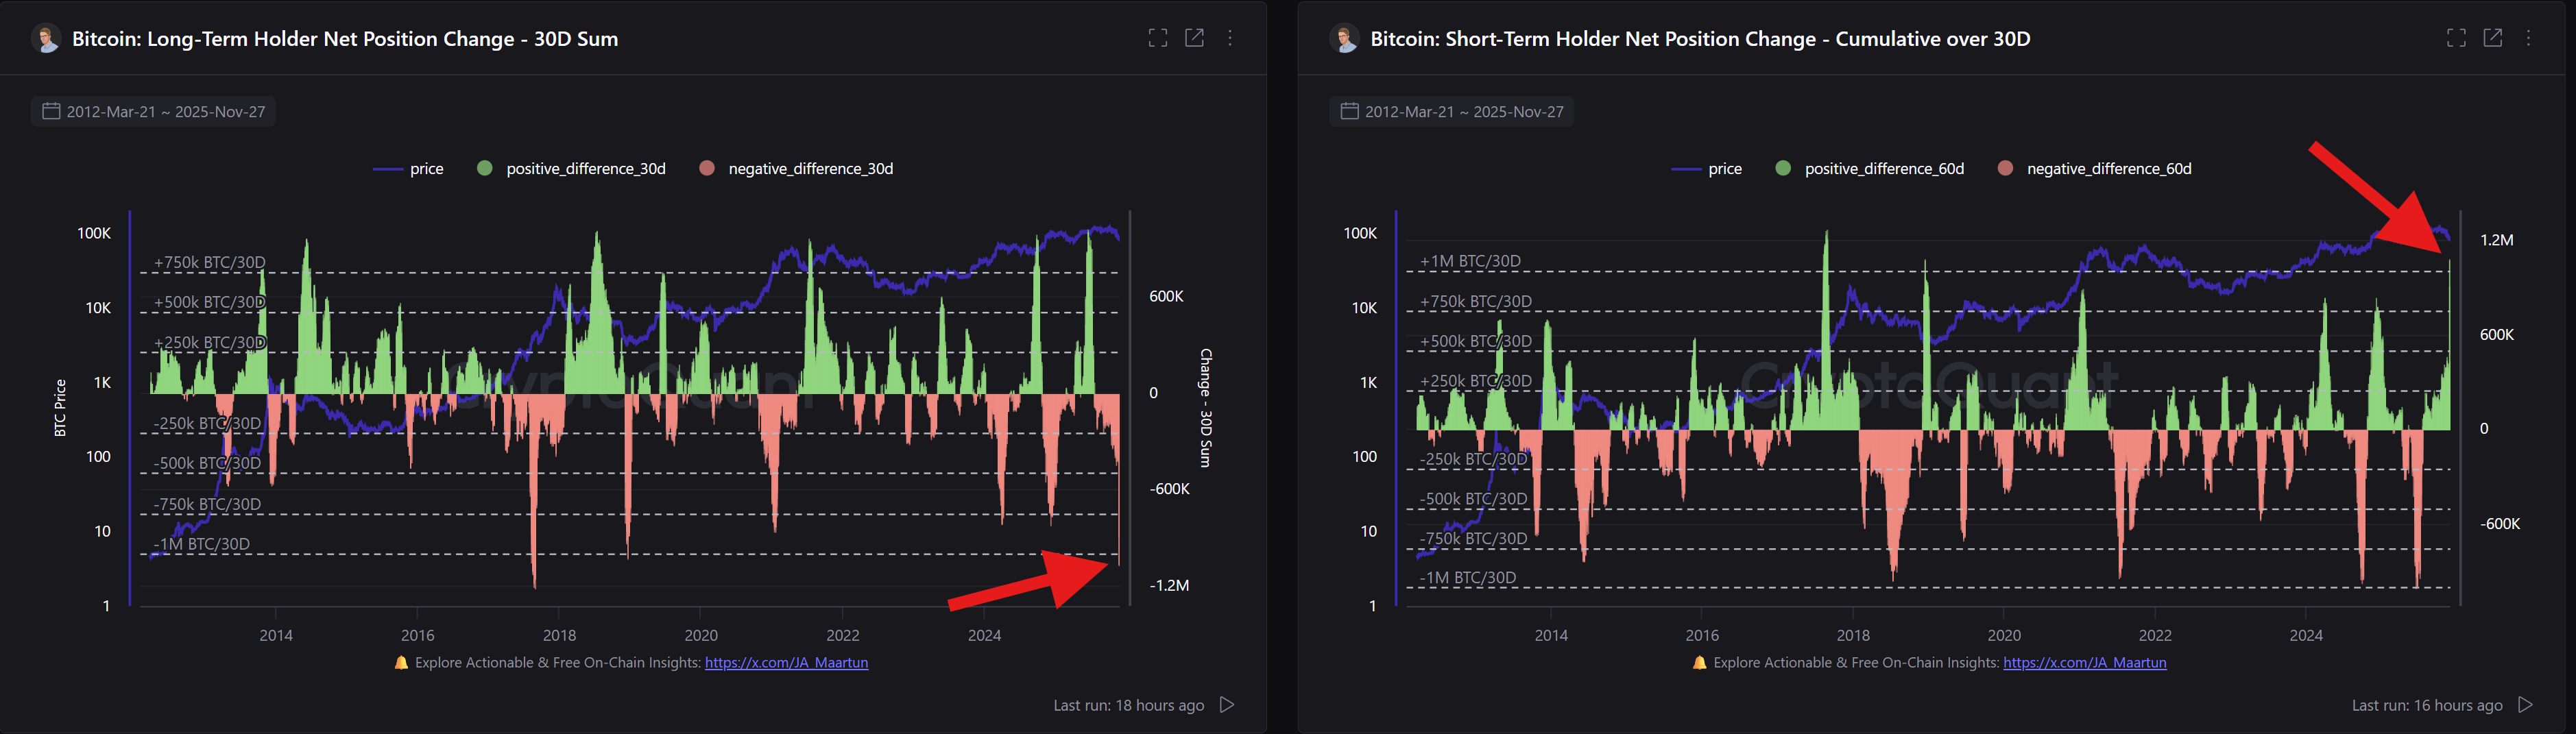Image resolution: width=2576 pixels, height=734 pixels.
Task: Open Short-Term Holder chart in new window
Action: pos(2493,38)
